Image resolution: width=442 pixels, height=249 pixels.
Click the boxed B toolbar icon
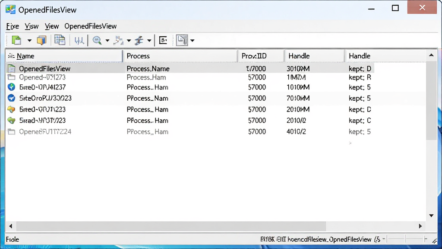click(163, 40)
